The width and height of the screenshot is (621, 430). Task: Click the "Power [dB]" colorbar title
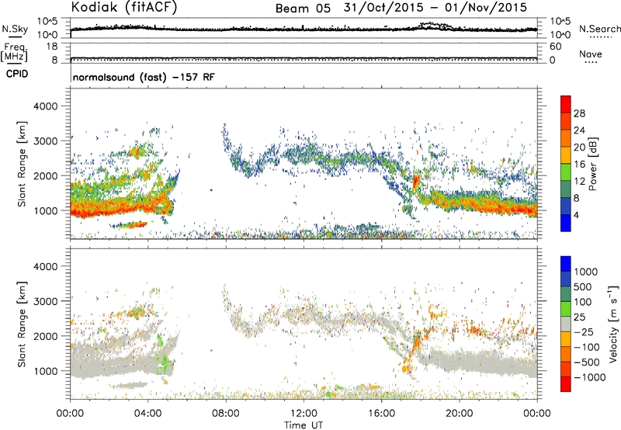592,164
